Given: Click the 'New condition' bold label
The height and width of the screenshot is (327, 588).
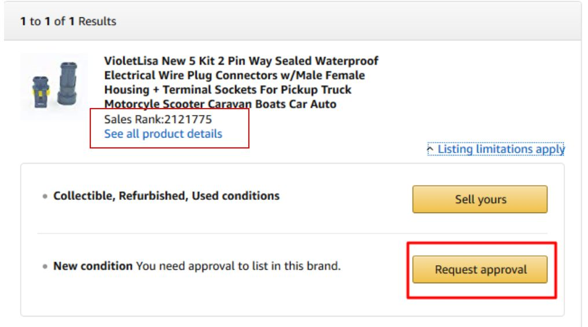Looking at the screenshot, I should click(93, 266).
